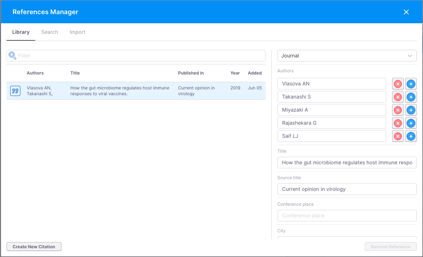This screenshot has width=423, height=257.
Task: Remove author Miyazaki A with the red X
Action: click(x=398, y=110)
